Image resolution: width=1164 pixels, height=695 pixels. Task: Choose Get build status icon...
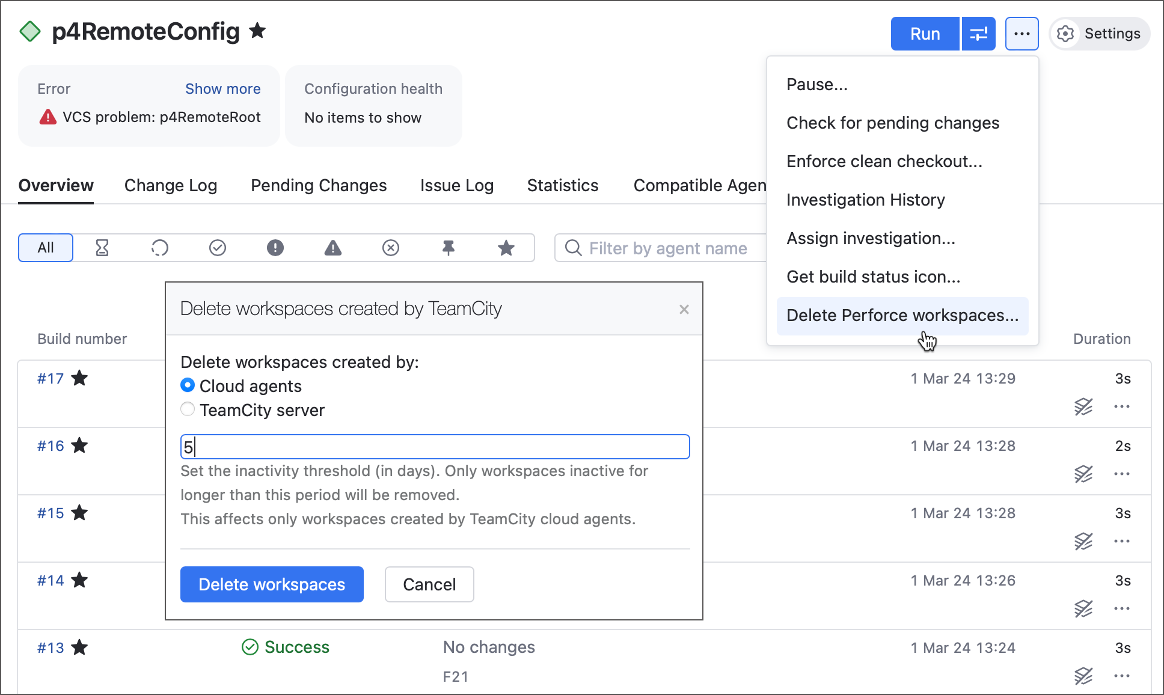click(x=902, y=277)
